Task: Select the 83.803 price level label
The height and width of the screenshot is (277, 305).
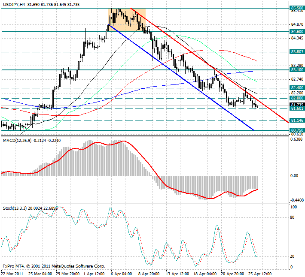Action: coord(297,52)
